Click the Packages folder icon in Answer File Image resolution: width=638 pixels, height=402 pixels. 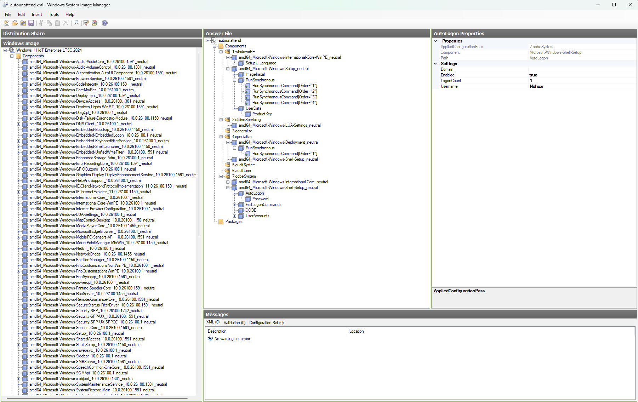[221, 222]
